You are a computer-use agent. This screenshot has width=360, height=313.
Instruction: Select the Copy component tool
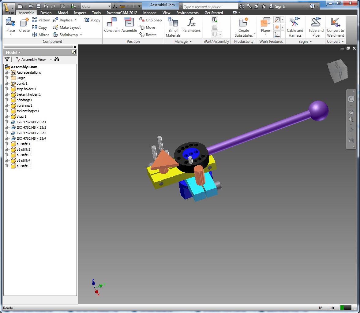point(39,27)
